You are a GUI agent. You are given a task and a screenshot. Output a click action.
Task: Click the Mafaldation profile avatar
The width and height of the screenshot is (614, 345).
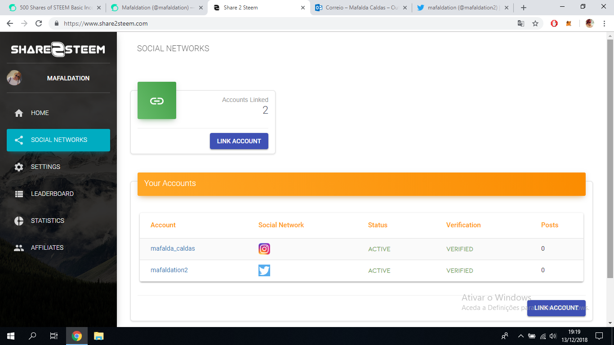click(14, 78)
